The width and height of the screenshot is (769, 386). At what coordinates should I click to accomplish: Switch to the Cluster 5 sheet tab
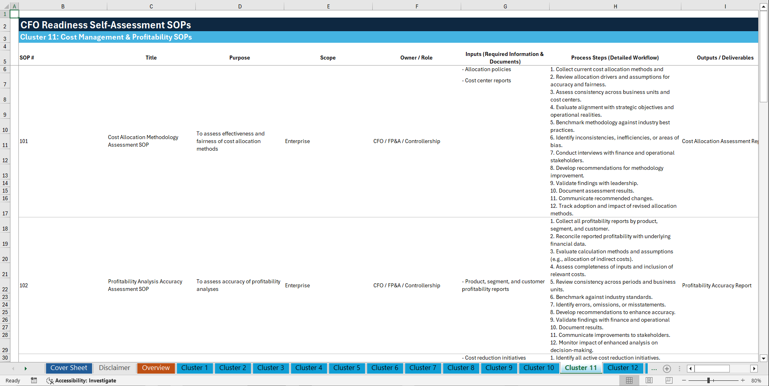click(x=347, y=368)
